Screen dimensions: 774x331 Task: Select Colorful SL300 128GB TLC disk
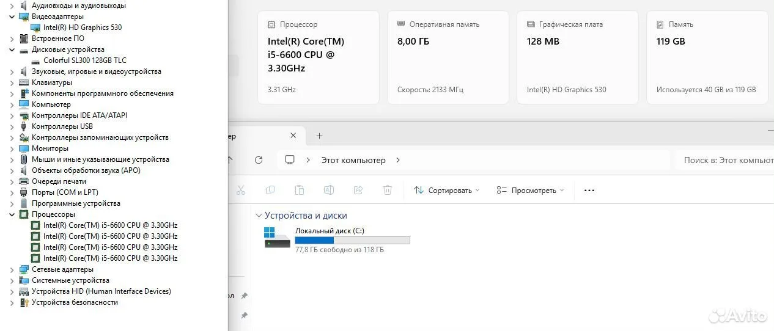pos(85,60)
